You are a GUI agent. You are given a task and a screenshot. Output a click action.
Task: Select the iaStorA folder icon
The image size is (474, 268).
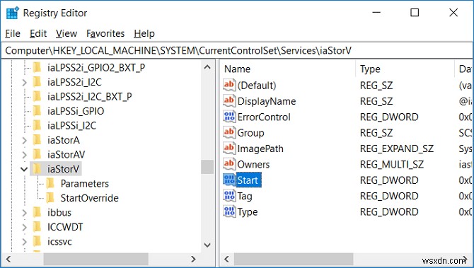(x=37, y=140)
